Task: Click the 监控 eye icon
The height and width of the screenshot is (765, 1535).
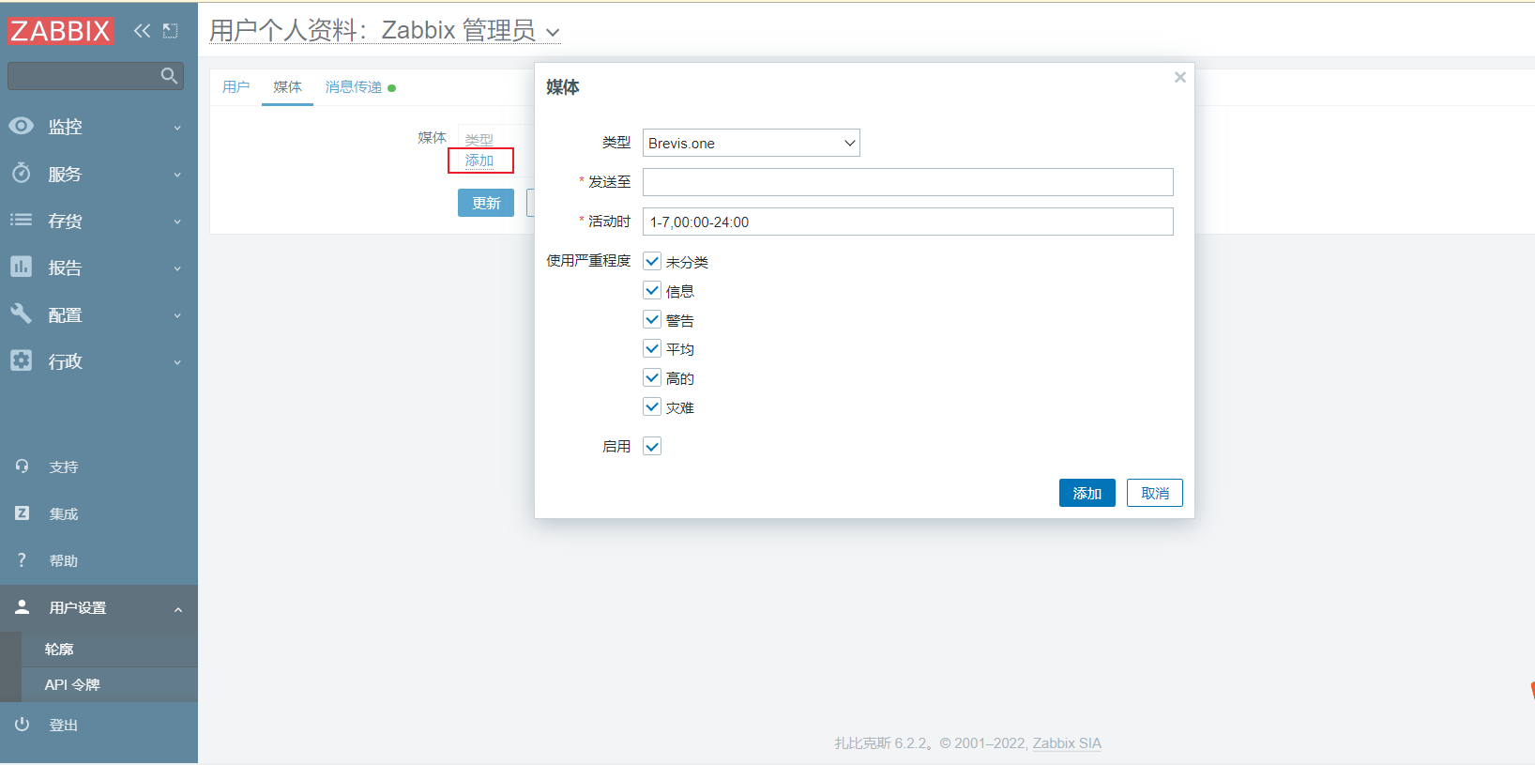Action: click(x=21, y=126)
